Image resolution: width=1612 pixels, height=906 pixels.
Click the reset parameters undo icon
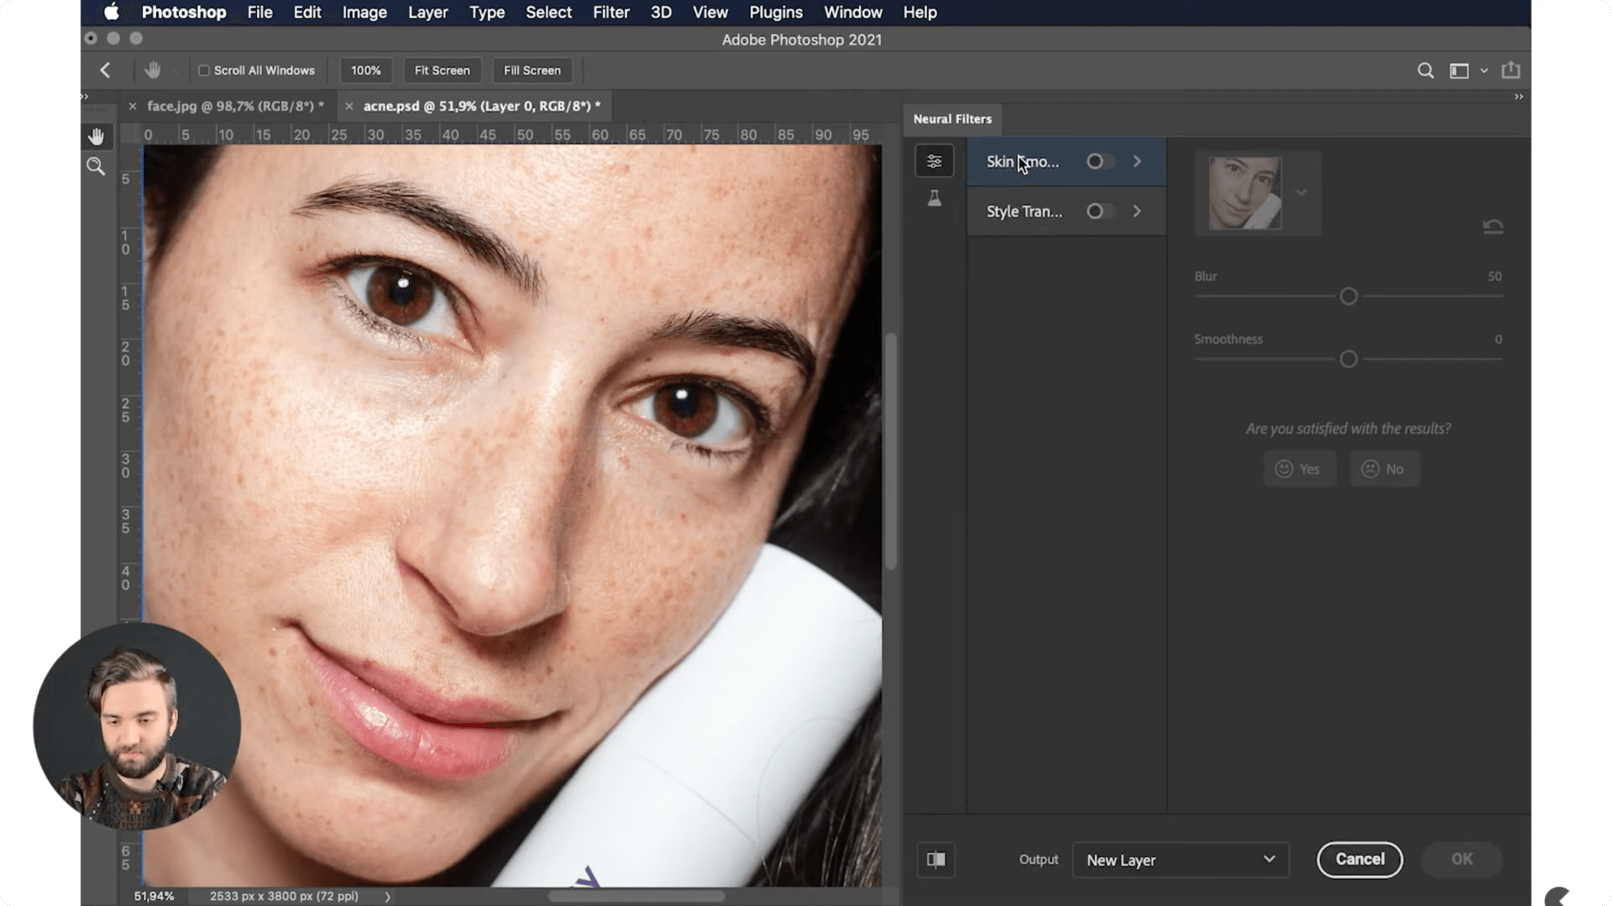pos(1493,226)
